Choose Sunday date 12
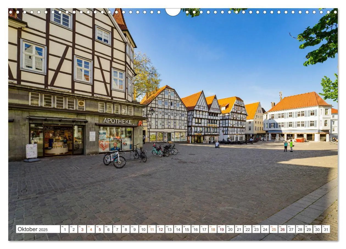346x249 pixels. point(160,229)
